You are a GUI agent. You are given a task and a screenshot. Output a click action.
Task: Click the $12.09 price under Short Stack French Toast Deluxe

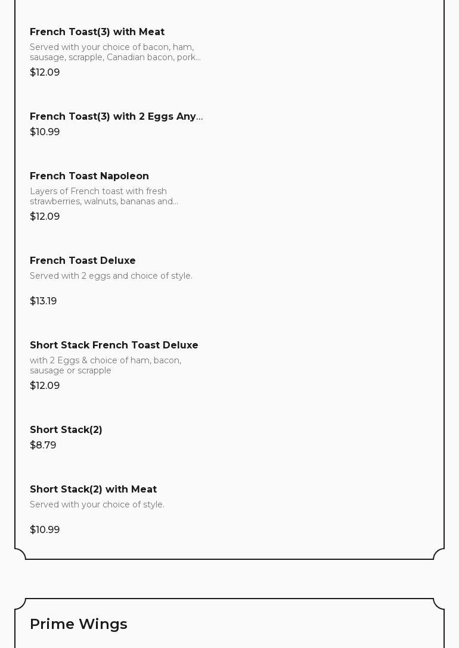(45, 386)
